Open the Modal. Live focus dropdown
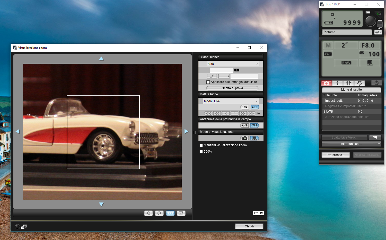The image size is (386, 240). click(231, 101)
